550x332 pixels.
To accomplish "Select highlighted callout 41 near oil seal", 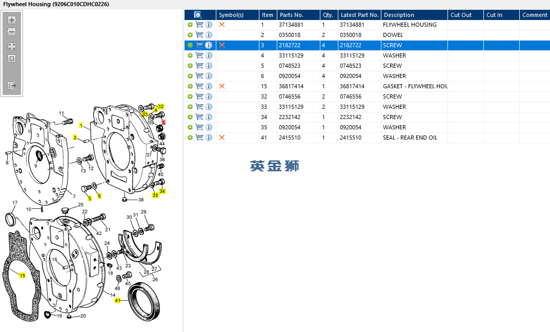I will click(118, 301).
